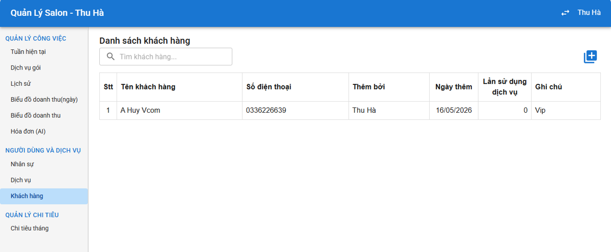
Task: Click NGƯỜI DÙNG VÀ DỊCH VỤ heading
Action: (43, 150)
